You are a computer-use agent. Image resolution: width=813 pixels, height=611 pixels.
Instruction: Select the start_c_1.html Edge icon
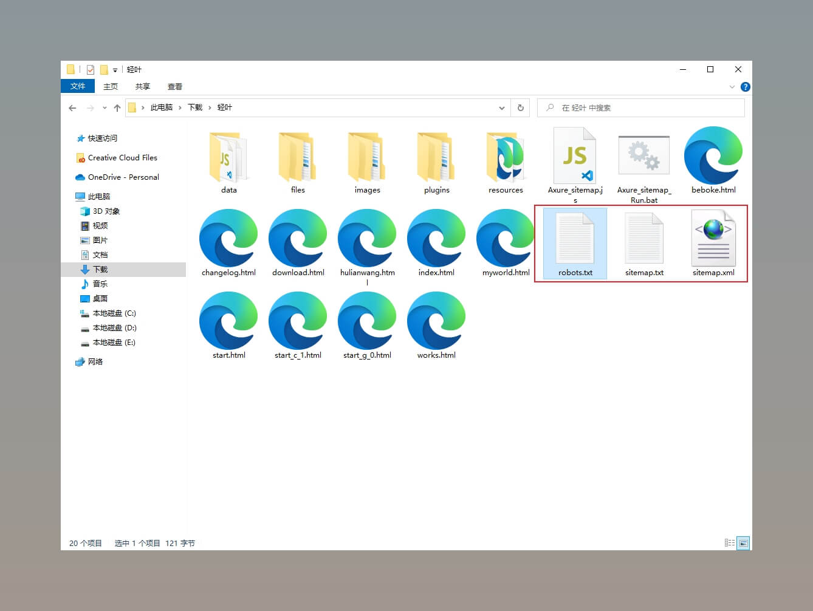(x=298, y=321)
